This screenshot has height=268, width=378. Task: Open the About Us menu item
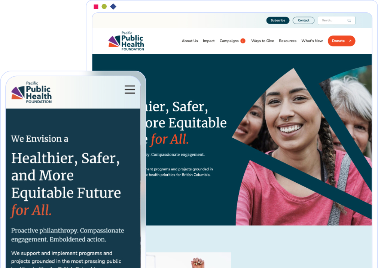(x=190, y=41)
